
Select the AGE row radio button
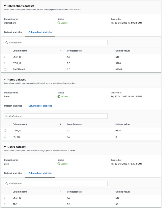tap(5, 204)
